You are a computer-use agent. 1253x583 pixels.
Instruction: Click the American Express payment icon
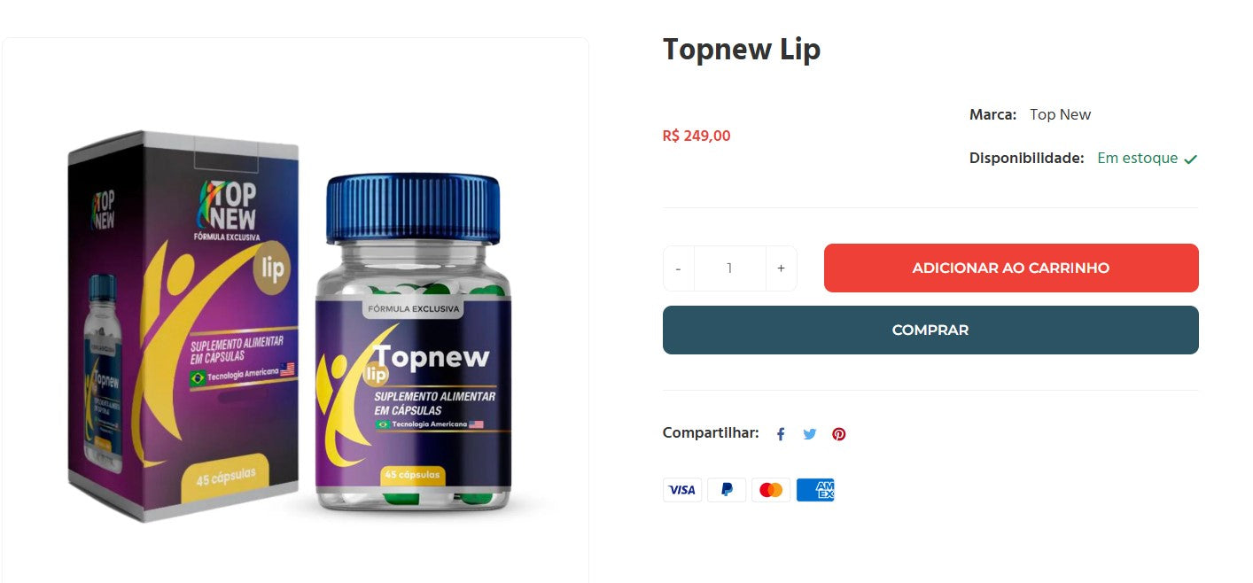click(x=815, y=490)
